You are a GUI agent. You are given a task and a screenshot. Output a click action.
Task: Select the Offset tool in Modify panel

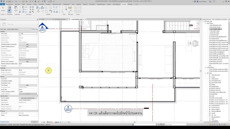[42, 8]
